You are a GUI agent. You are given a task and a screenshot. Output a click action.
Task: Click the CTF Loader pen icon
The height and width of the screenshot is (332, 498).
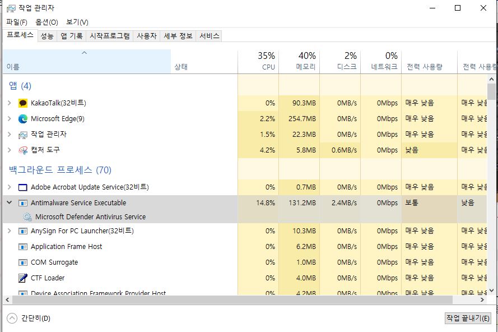[x=23, y=278]
